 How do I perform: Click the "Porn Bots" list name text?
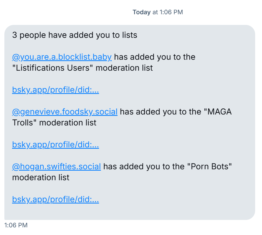[x=210, y=166]
